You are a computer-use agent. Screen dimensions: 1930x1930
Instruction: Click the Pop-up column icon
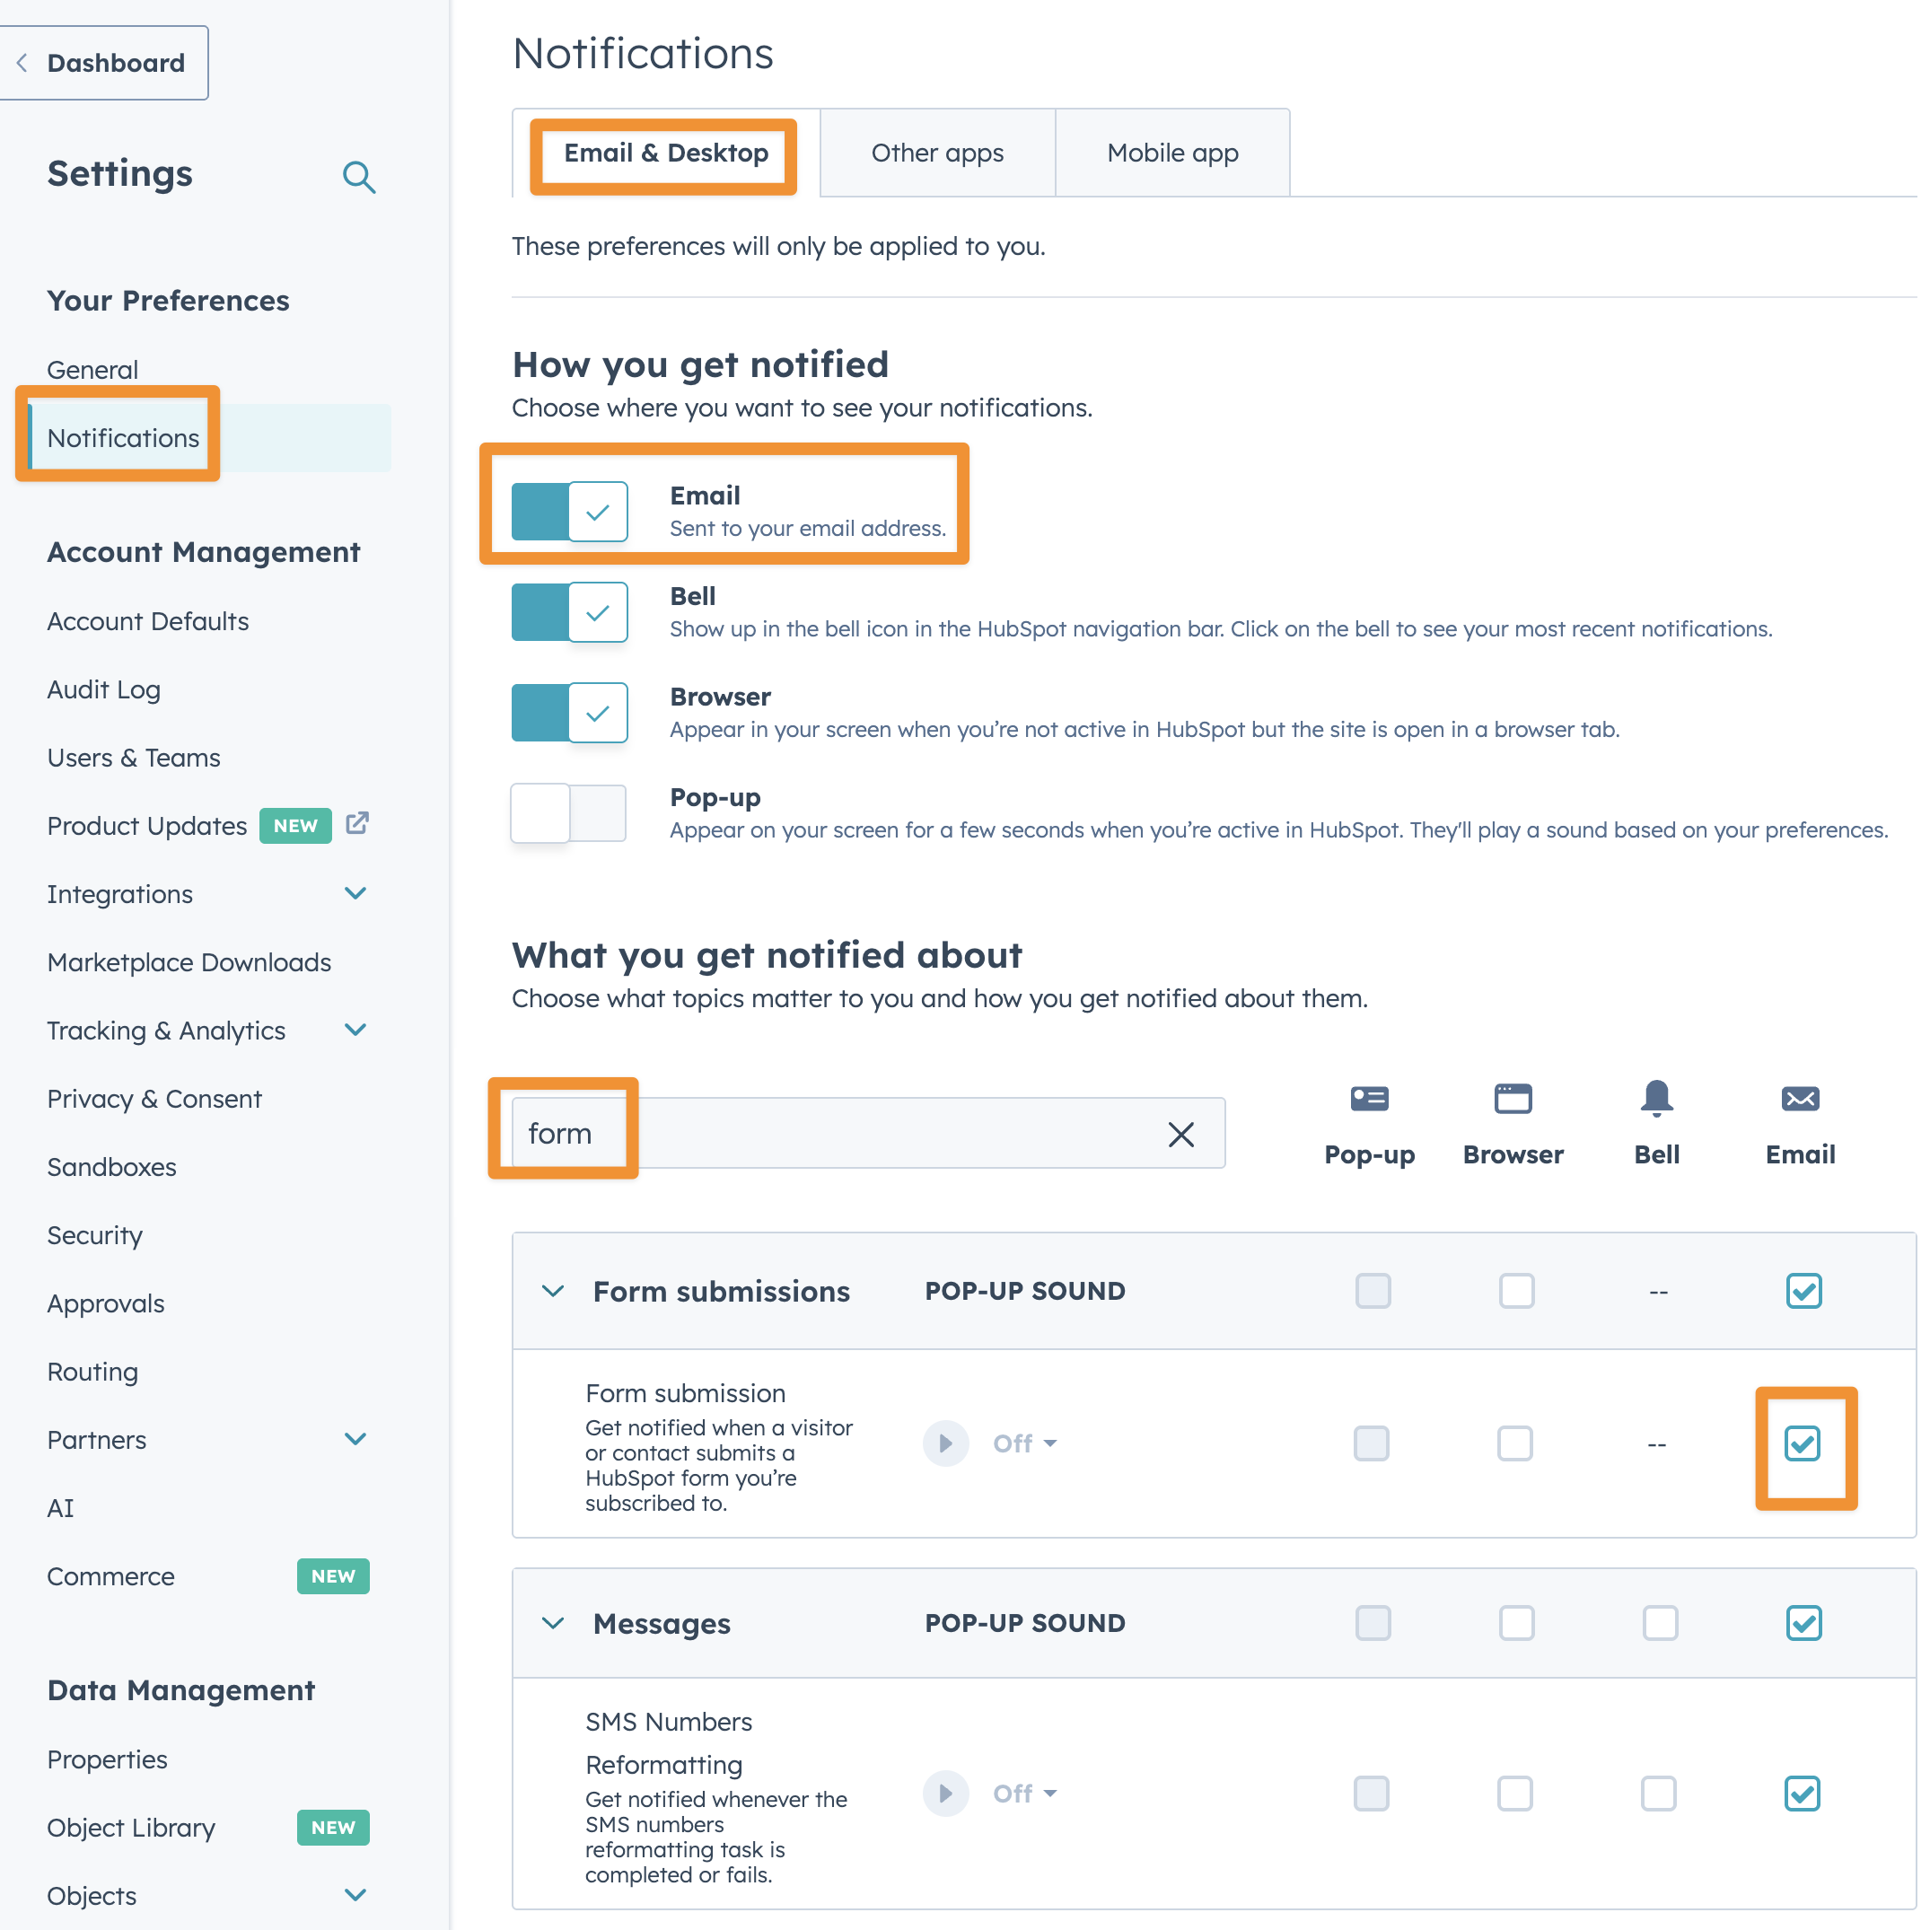click(x=1369, y=1099)
